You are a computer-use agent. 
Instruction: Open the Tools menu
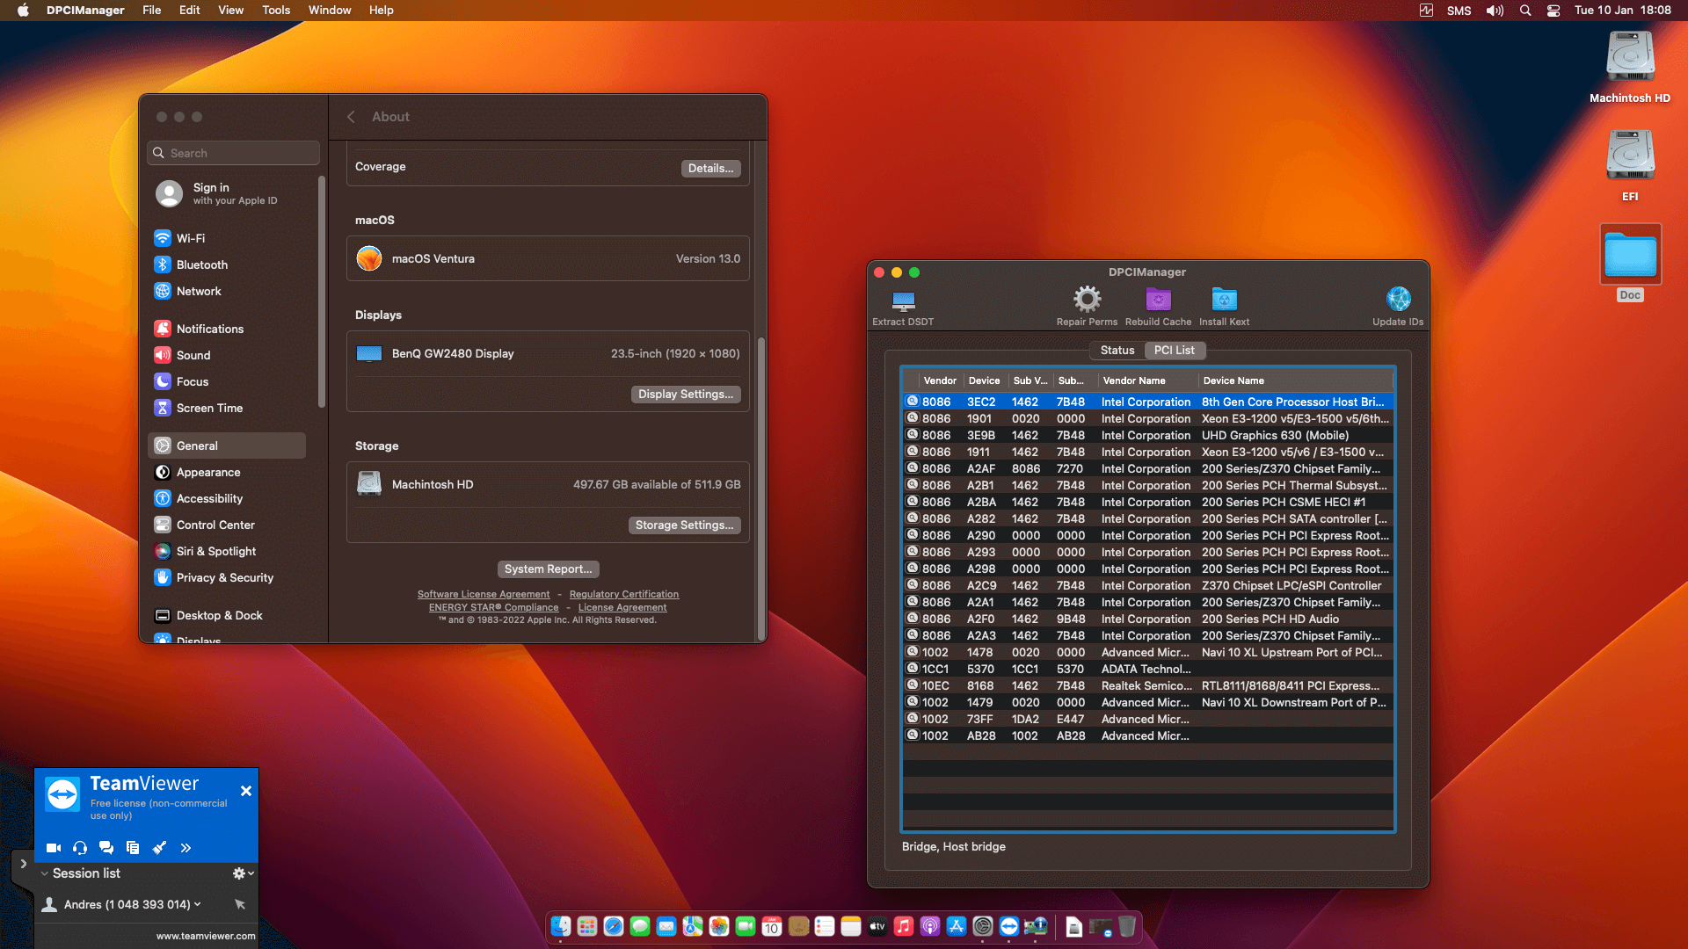click(x=275, y=10)
